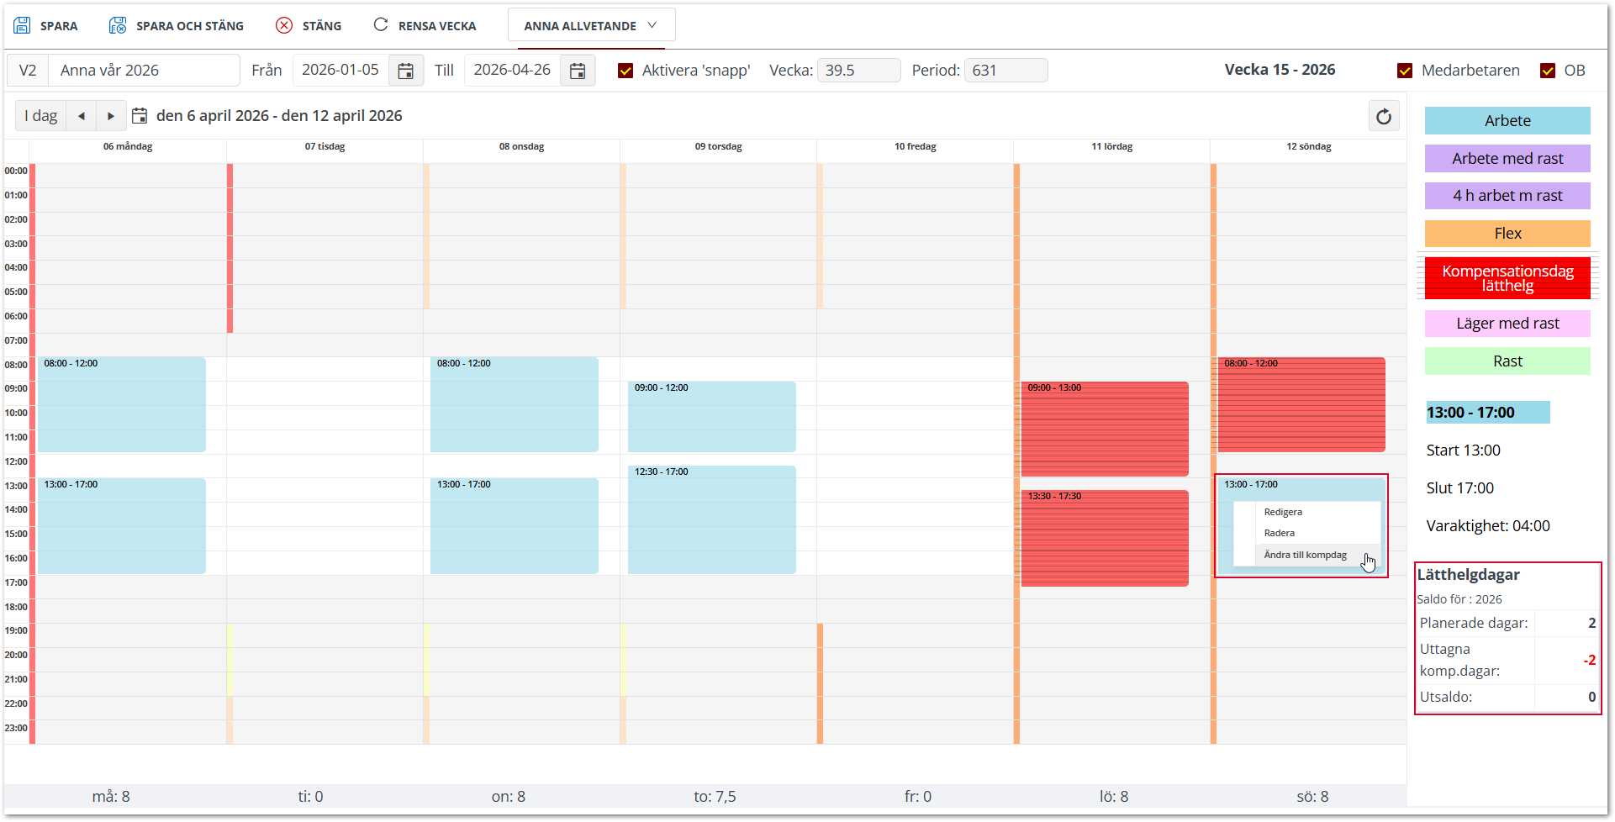Go to previous week arrow
Screen dimensions: 1615x822
[82, 116]
